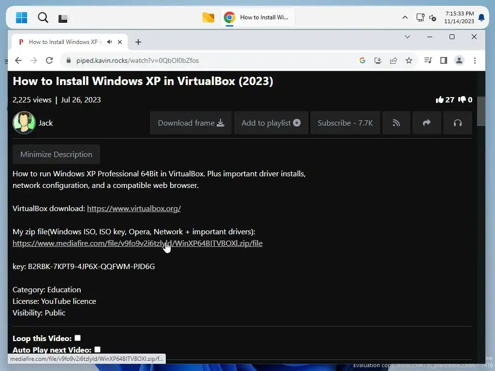View site info lock icon
The image size is (495, 371).
[68, 60]
